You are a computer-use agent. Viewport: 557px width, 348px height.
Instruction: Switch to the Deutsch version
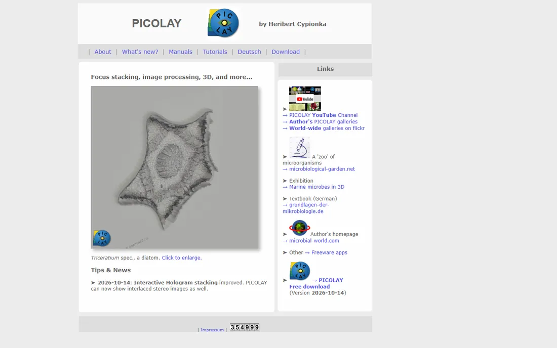click(249, 52)
